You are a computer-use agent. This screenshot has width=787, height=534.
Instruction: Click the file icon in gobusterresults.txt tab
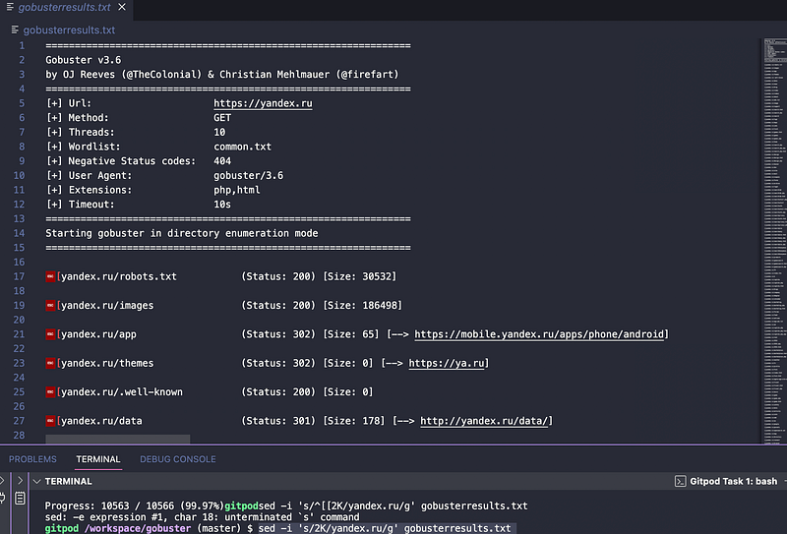[x=10, y=7]
